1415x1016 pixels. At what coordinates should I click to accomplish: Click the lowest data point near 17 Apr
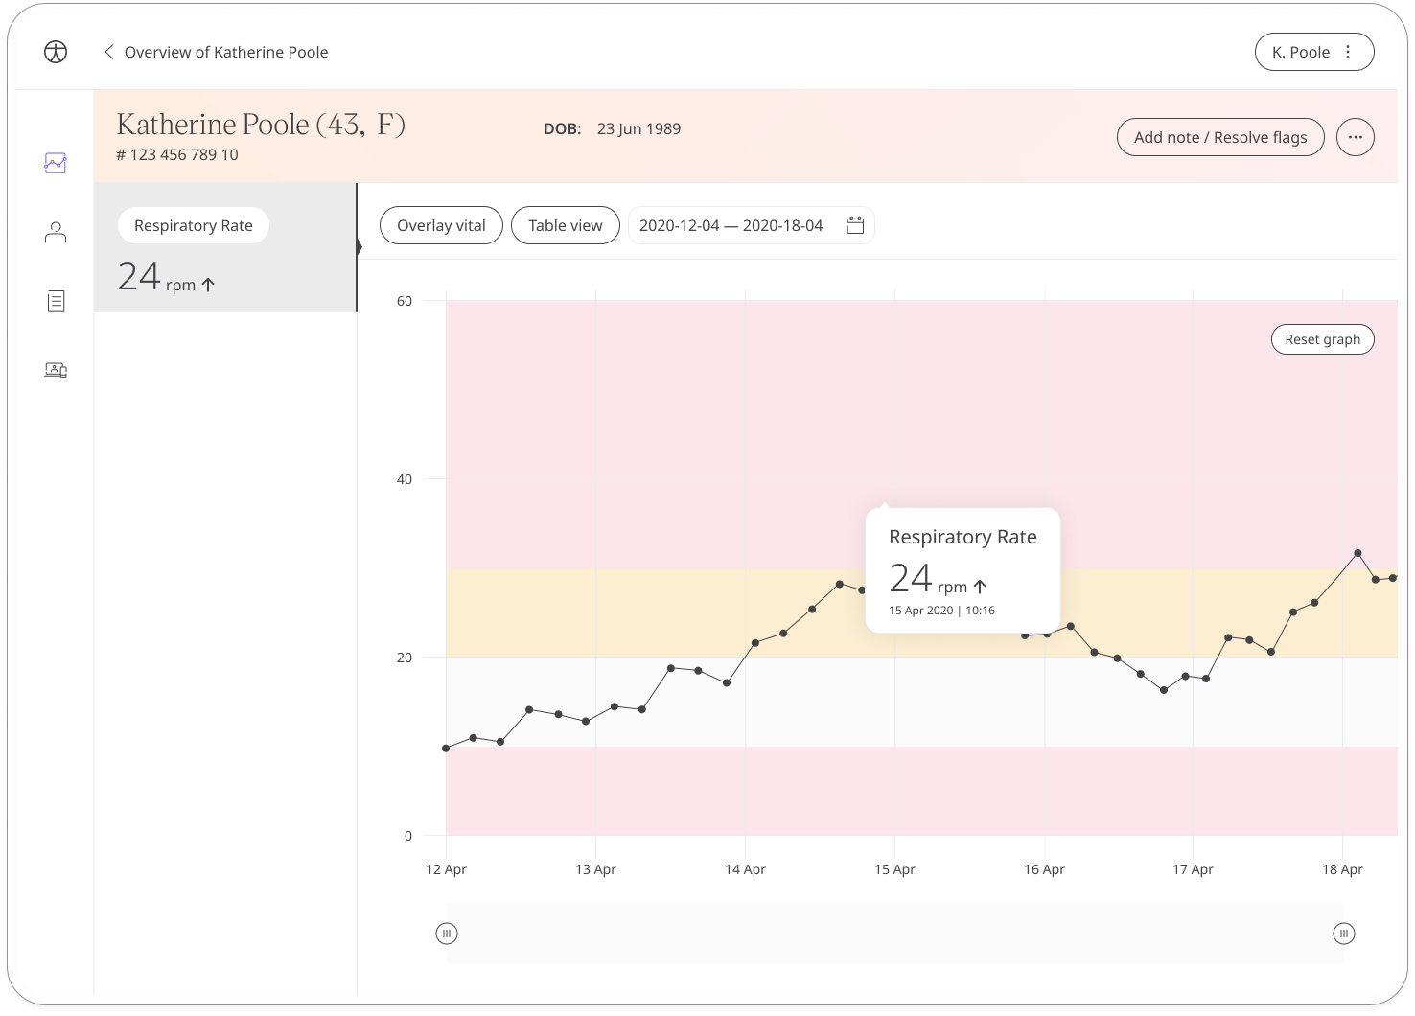click(1164, 690)
